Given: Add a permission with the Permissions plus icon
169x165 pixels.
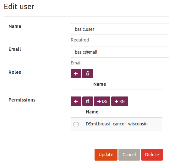Looking at the screenshot, I should click(x=76, y=101).
